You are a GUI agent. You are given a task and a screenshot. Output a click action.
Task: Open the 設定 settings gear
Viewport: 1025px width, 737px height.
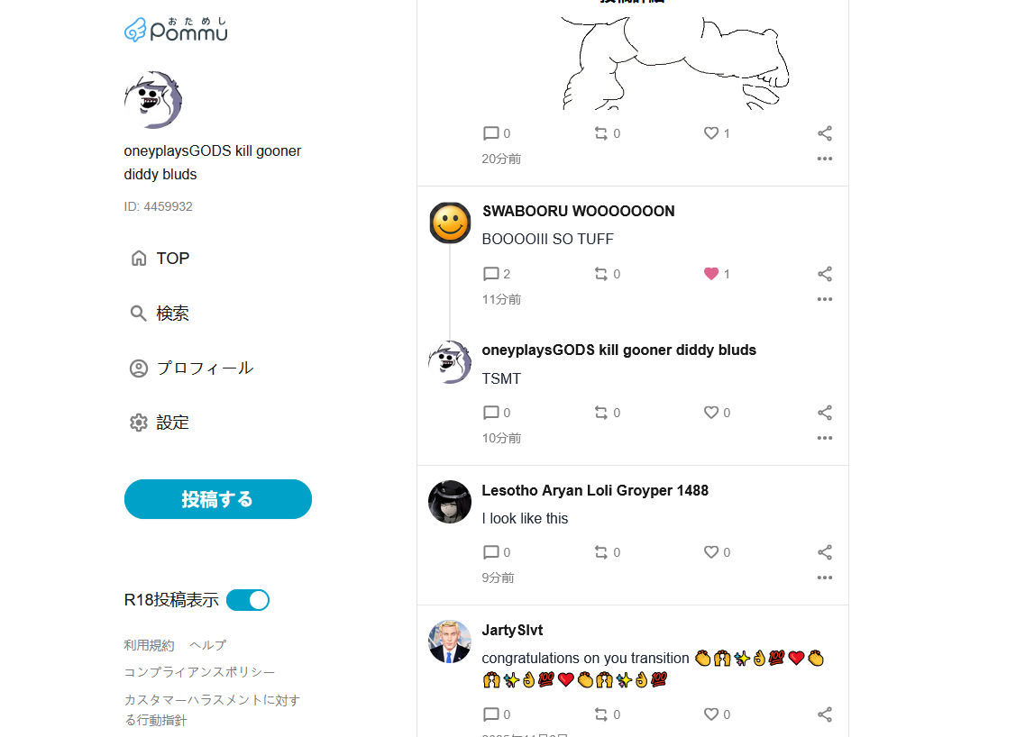click(160, 423)
